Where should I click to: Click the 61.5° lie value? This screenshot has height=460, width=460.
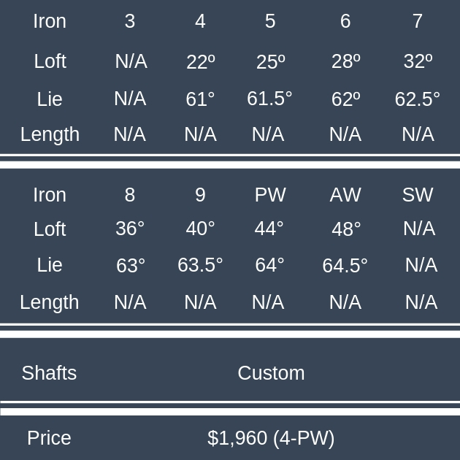pos(269,99)
